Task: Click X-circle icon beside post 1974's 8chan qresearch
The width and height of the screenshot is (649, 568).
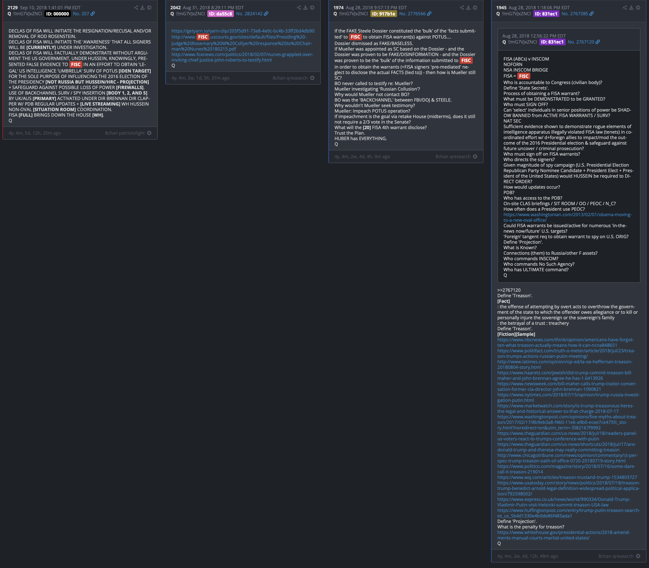Action: click(x=475, y=157)
